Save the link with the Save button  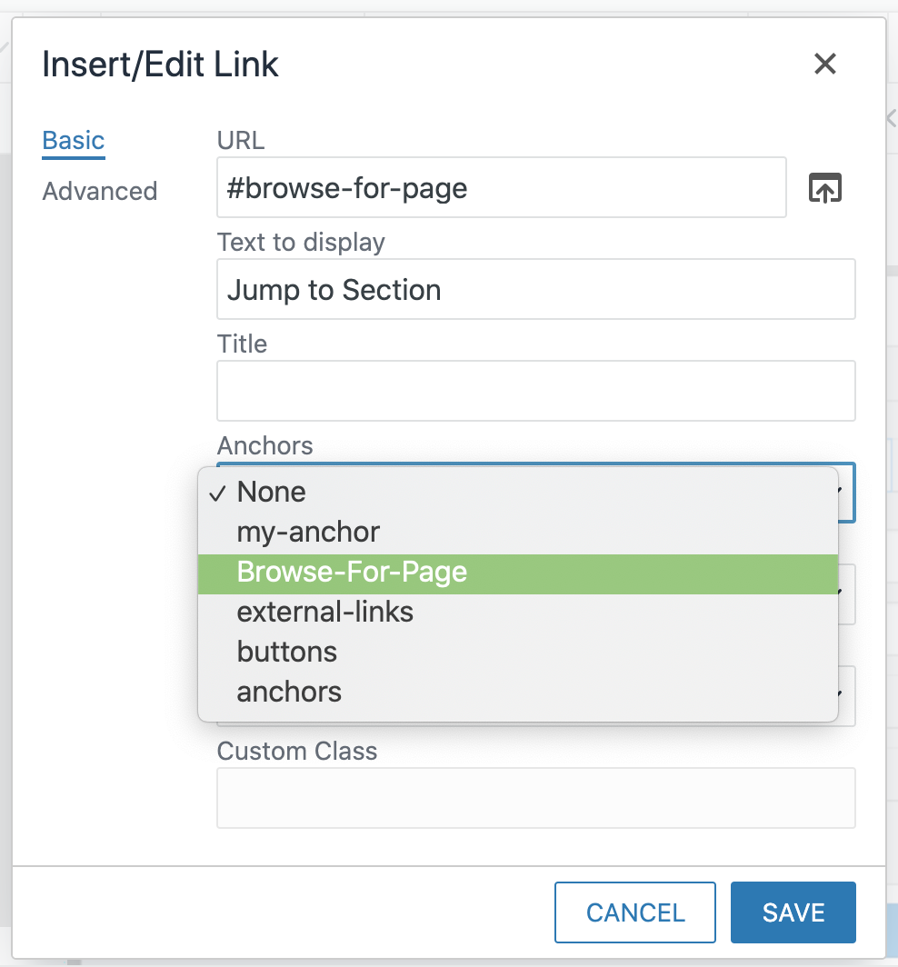pos(793,912)
